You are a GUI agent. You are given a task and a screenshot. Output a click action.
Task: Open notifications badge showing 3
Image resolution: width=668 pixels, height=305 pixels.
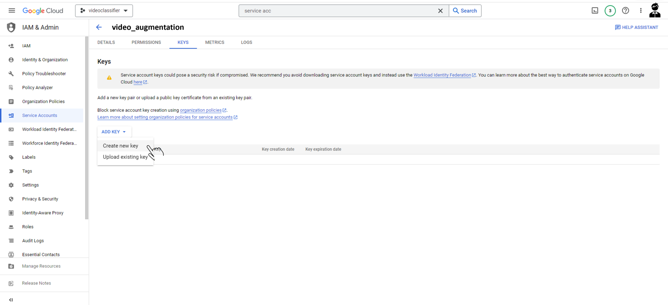click(x=610, y=11)
